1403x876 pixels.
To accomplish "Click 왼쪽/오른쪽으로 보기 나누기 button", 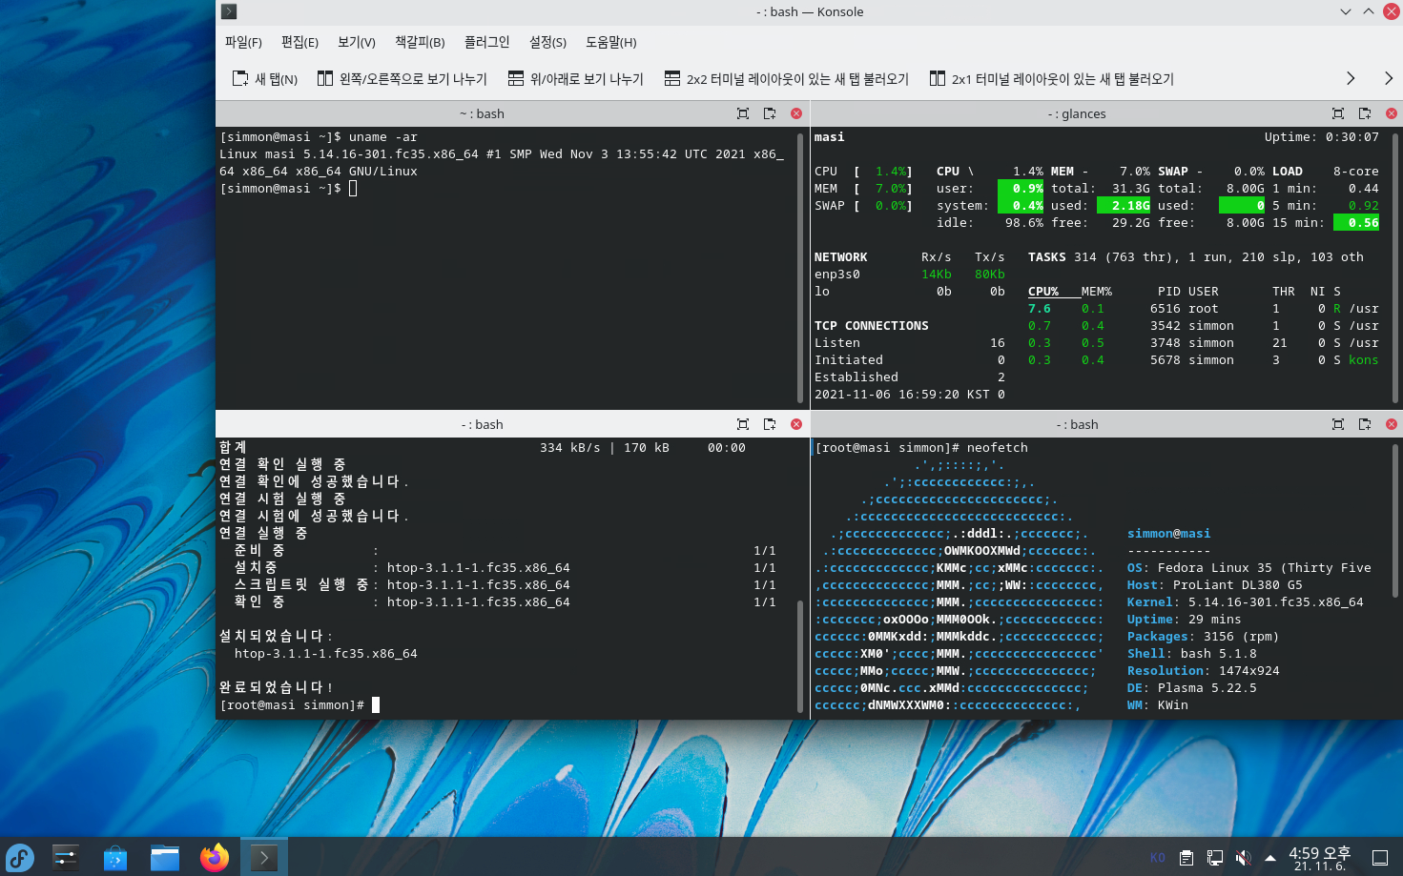I will (x=402, y=79).
